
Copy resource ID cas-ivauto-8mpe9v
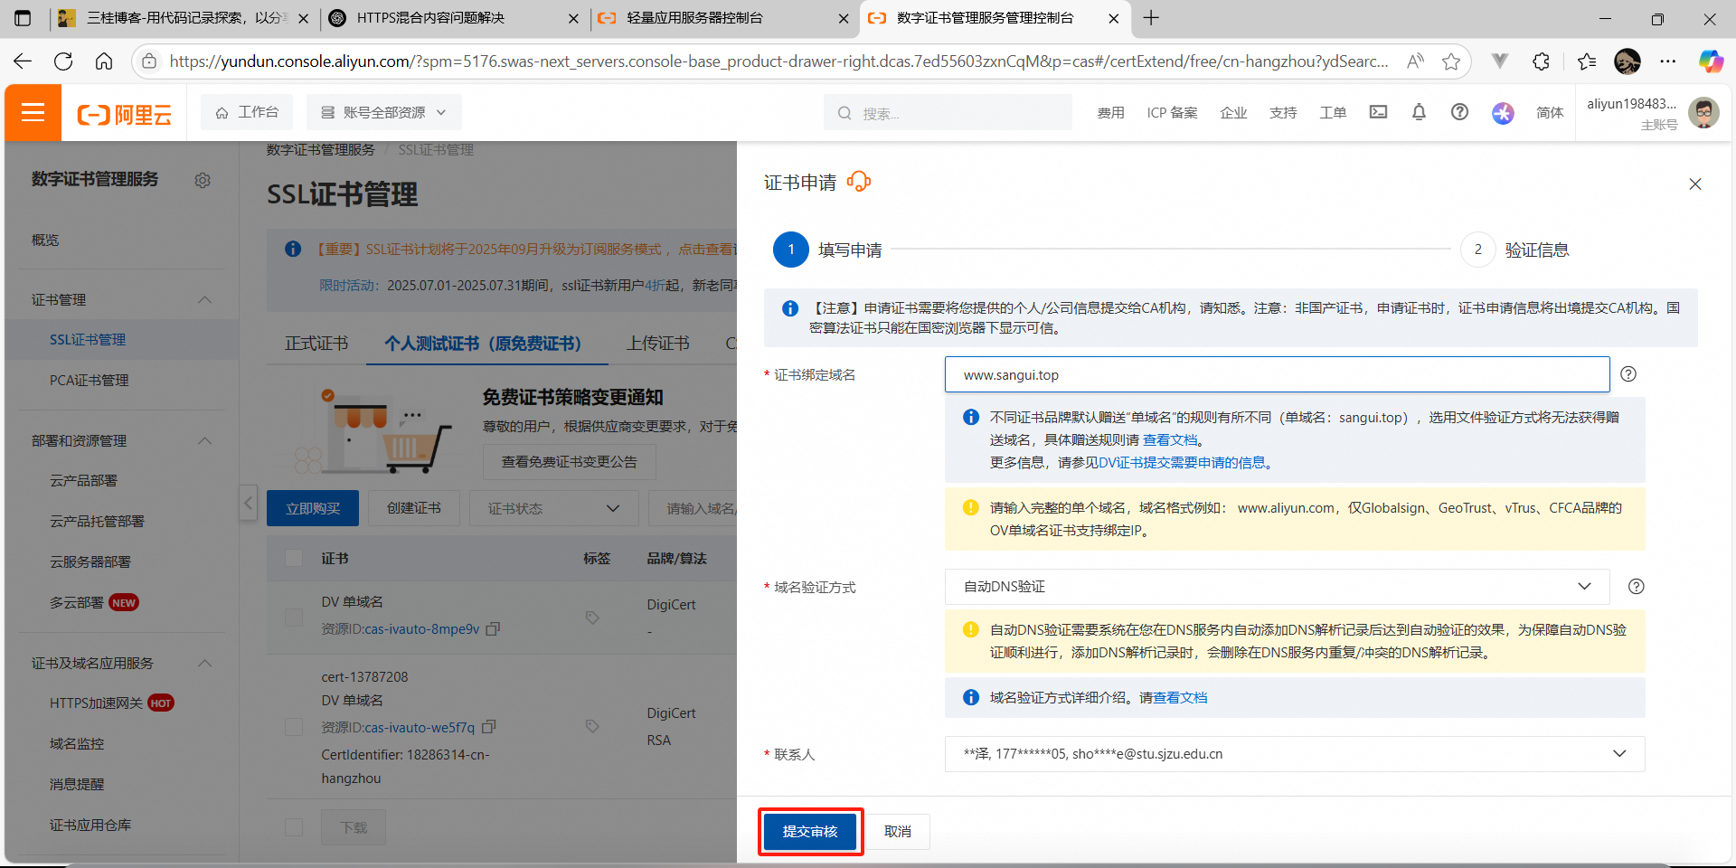tap(493, 628)
